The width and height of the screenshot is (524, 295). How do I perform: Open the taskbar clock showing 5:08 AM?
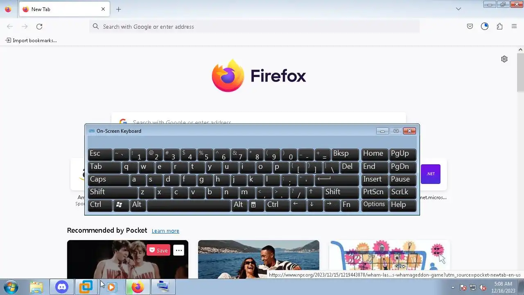[x=503, y=287]
